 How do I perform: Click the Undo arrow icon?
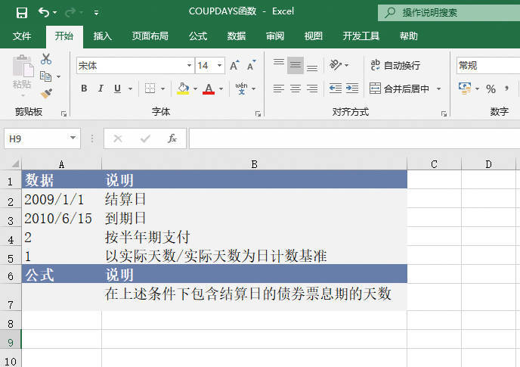tap(44, 13)
